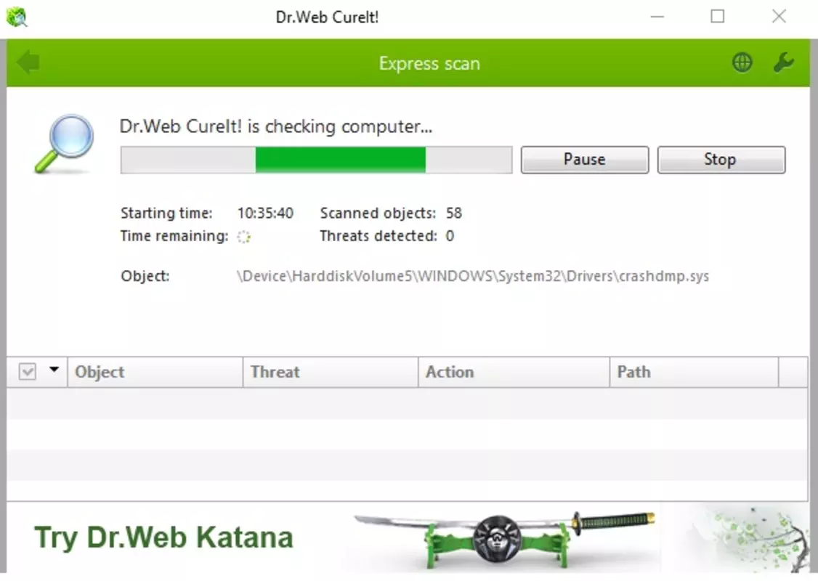The image size is (818, 581).
Task: Sort results by the Action column header
Action: click(514, 372)
